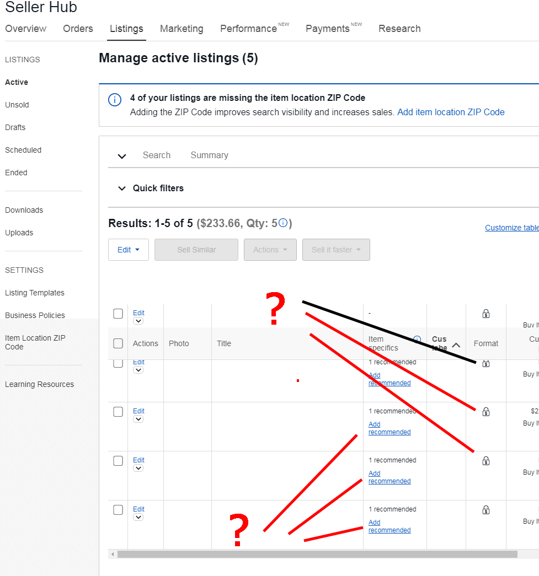Open the Sell it faster dropdown
The width and height of the screenshot is (539, 576).
point(336,250)
